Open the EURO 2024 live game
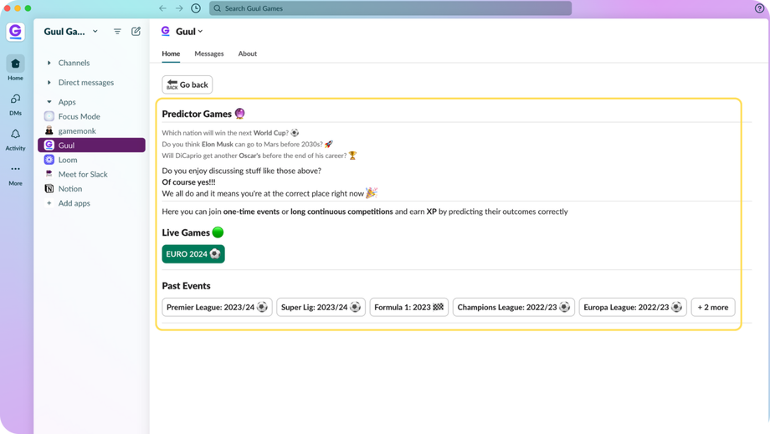Image resolution: width=770 pixels, height=434 pixels. point(193,254)
